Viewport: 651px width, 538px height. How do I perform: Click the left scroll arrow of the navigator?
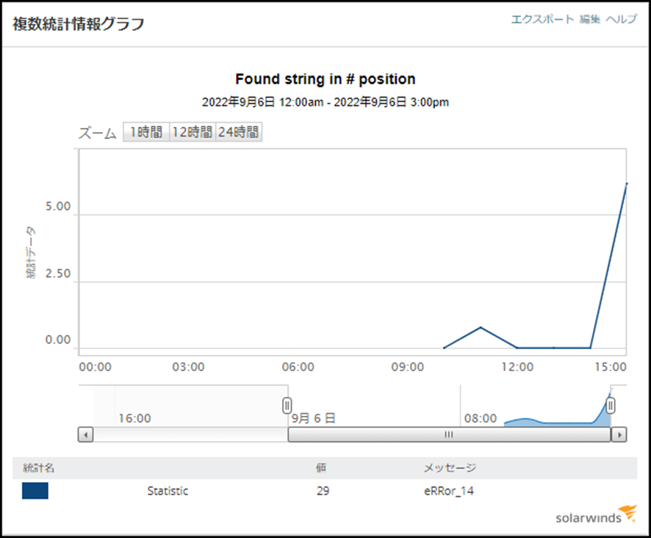coord(85,435)
